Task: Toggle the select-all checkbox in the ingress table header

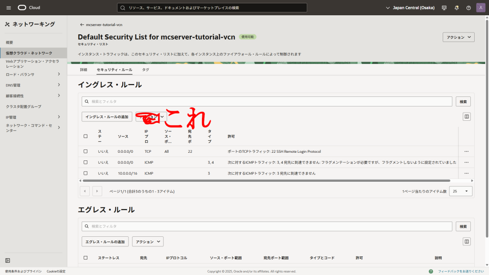Action: [85, 136]
